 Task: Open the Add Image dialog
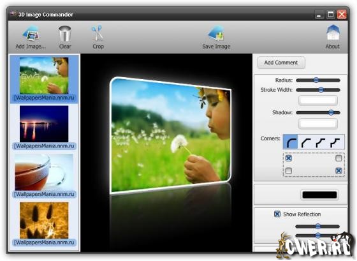(31, 38)
